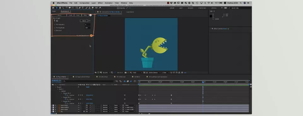Hide the 'bg' layer with its eye icon
This screenshot has width=303, height=116.
[79, 111]
